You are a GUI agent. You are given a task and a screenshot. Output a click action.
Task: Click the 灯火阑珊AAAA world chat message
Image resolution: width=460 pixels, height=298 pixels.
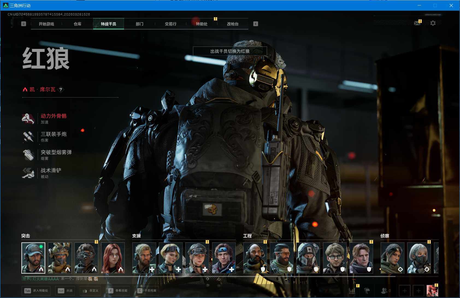(x=60, y=279)
